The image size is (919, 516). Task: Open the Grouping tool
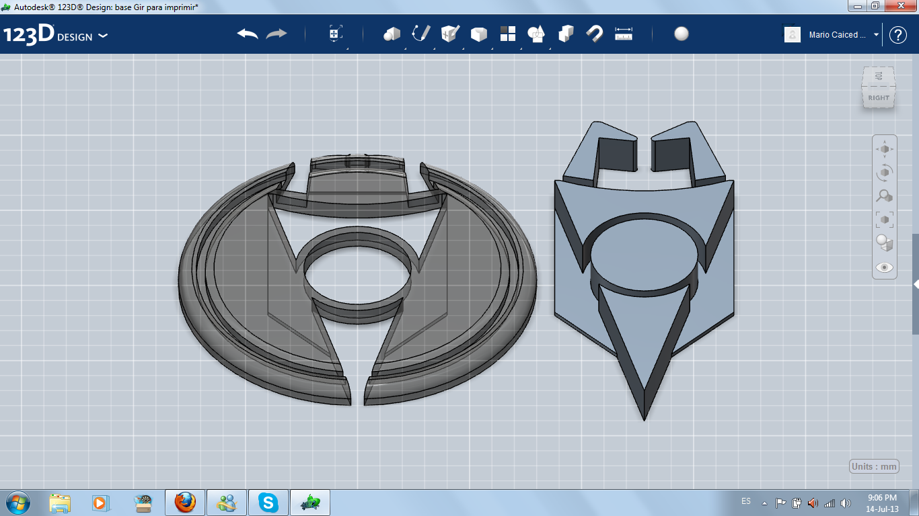[536, 34]
